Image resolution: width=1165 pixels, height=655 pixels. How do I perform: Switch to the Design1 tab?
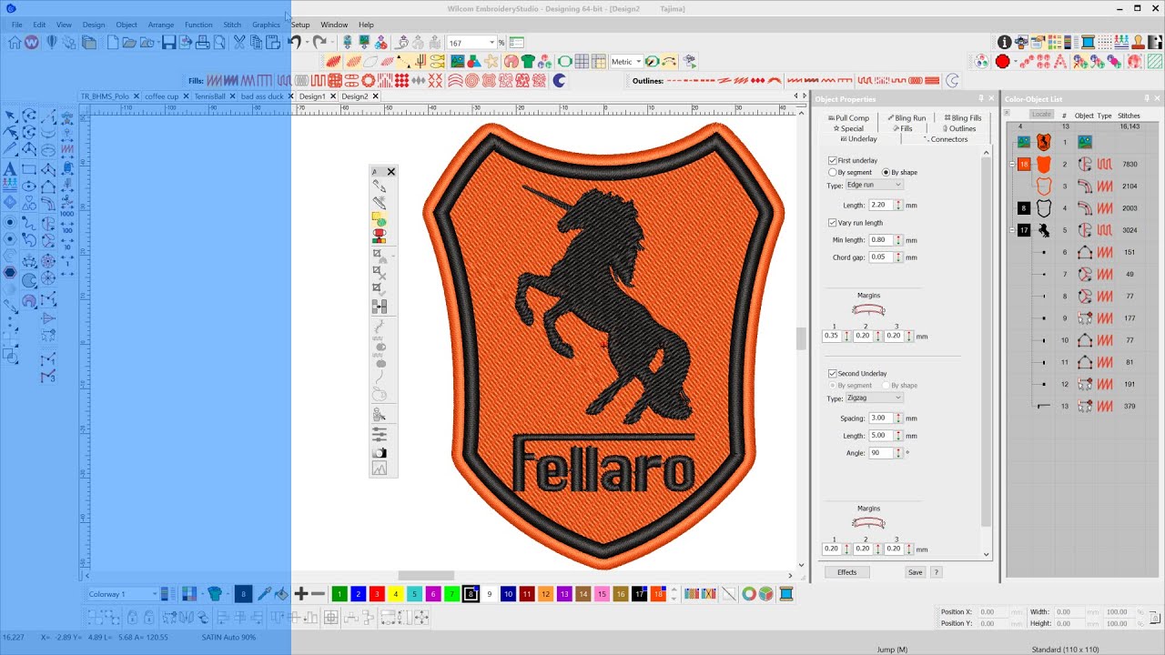click(312, 96)
